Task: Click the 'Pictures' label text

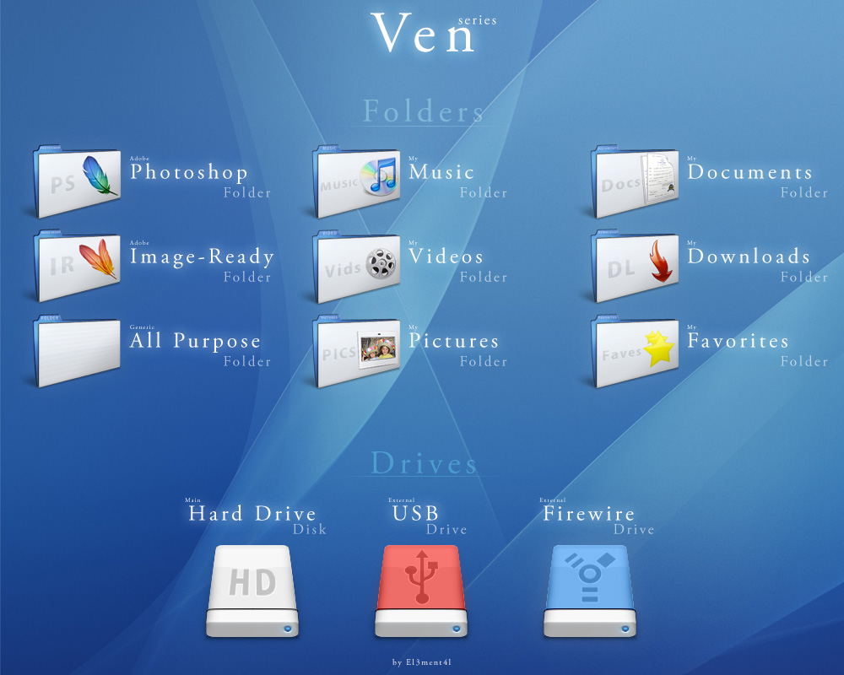Action: click(454, 341)
